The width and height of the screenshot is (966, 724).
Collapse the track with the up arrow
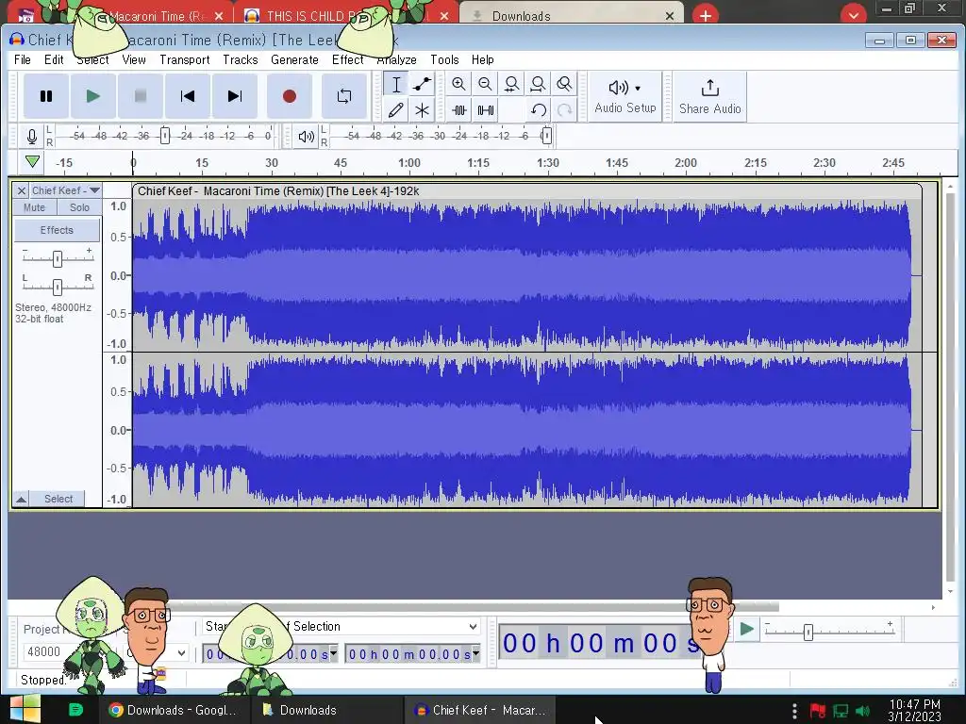click(x=22, y=500)
